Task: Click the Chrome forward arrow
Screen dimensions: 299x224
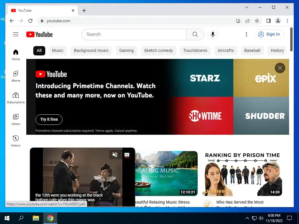Action: (21, 21)
